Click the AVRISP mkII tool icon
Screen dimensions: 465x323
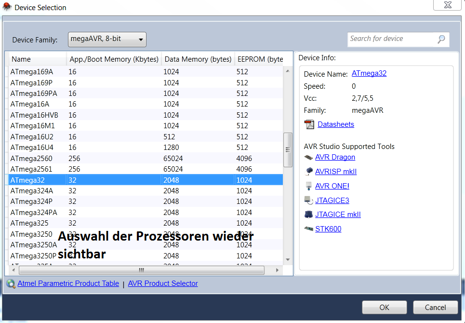309,171
